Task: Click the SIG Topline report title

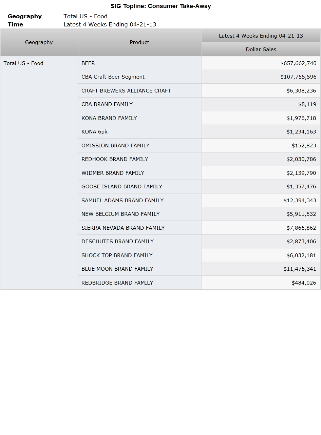Action: (161, 6)
